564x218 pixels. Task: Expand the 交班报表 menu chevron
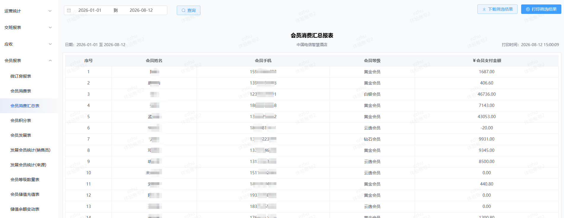pyautogui.click(x=50, y=27)
